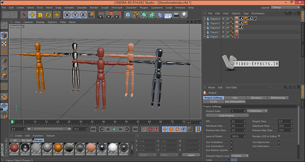Select Figure.2 in the Object Manager
The width and height of the screenshot is (305, 162).
(215, 28)
